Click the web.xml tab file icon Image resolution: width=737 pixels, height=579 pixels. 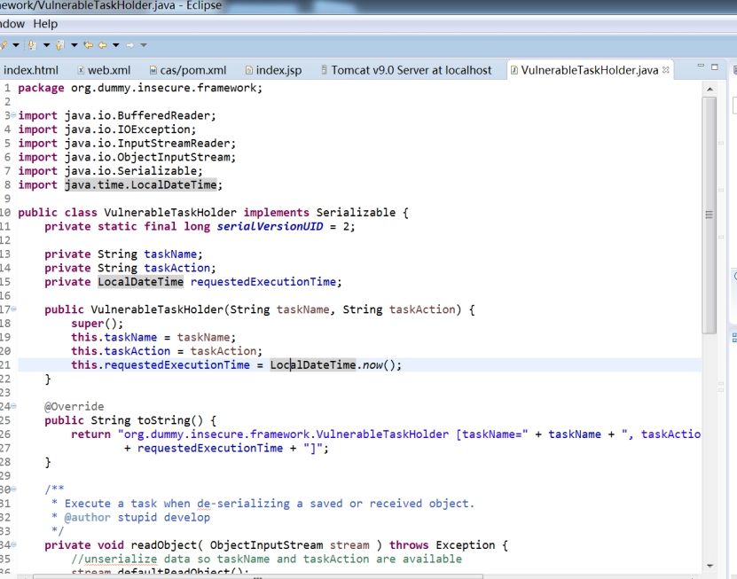81,70
